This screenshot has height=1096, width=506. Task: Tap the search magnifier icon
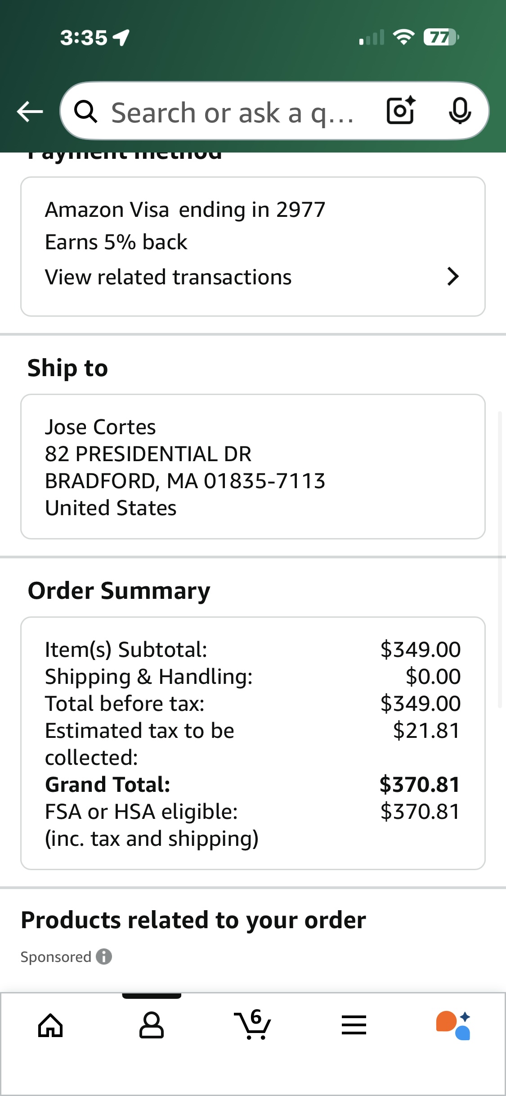85,112
